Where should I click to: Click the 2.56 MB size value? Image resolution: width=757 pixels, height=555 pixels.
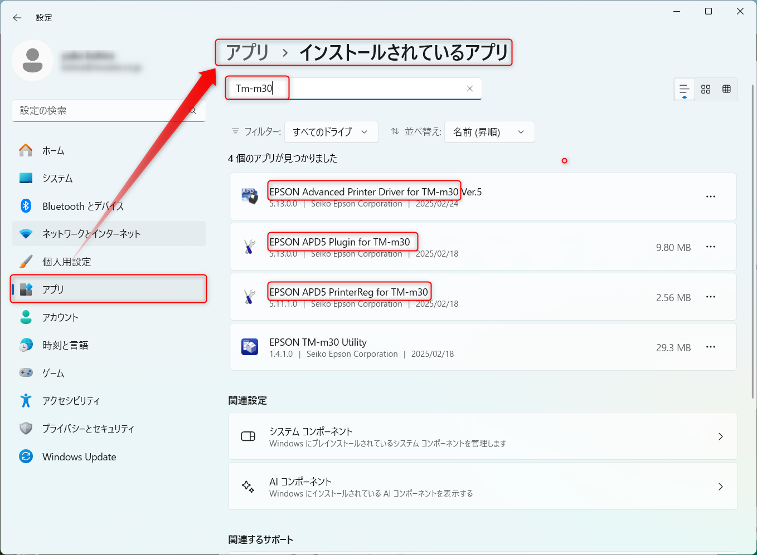pos(673,298)
